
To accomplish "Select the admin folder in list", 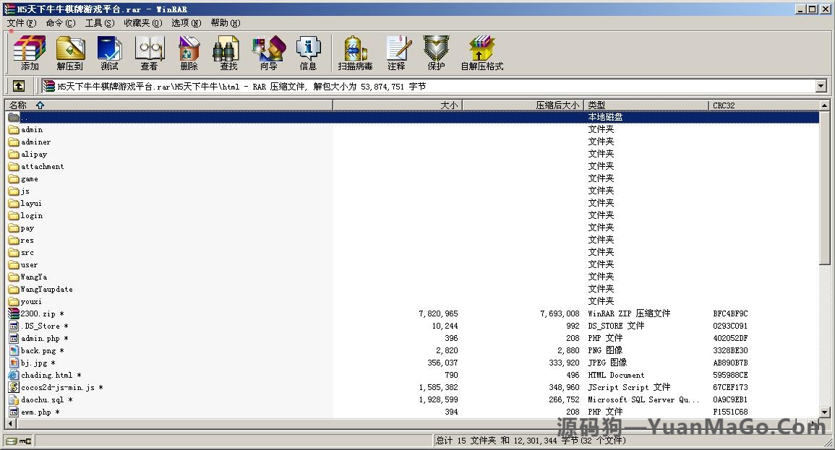I will coord(32,130).
